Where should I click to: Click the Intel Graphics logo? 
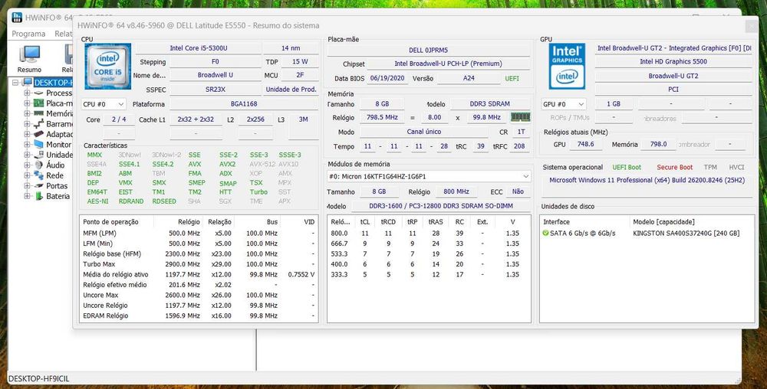(x=567, y=67)
